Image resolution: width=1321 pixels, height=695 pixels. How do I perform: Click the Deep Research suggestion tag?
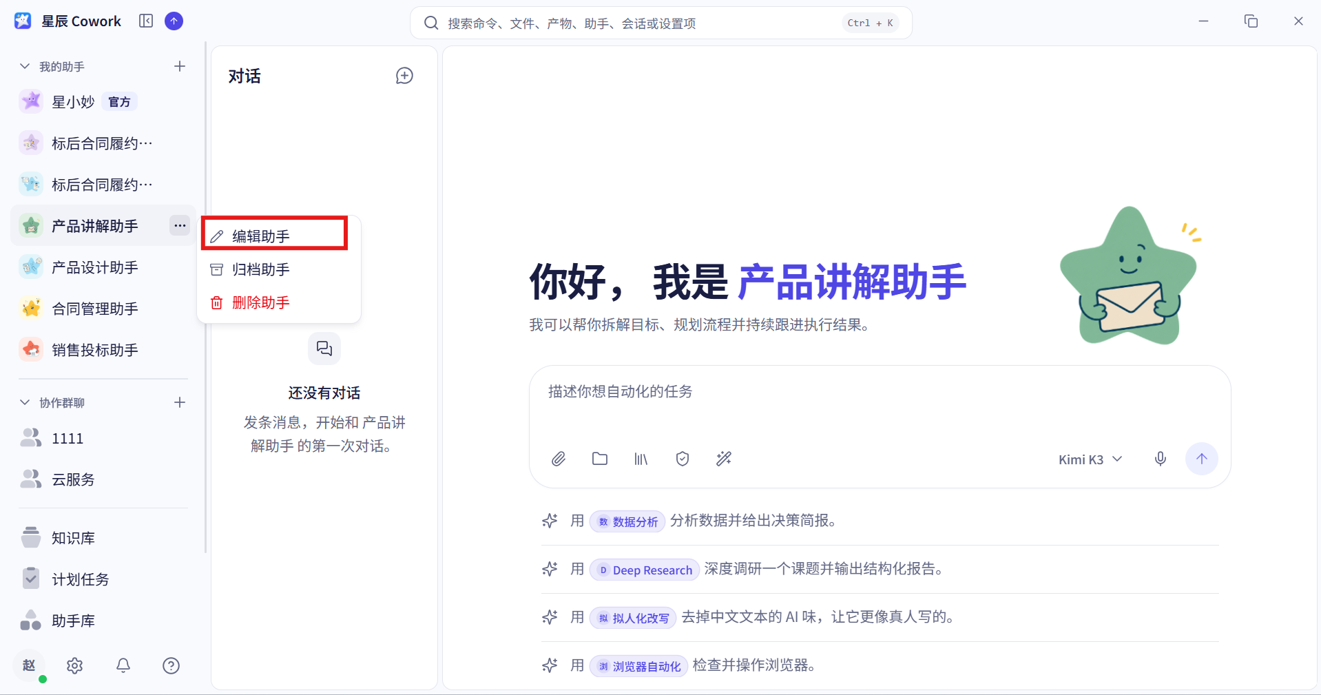(x=645, y=570)
